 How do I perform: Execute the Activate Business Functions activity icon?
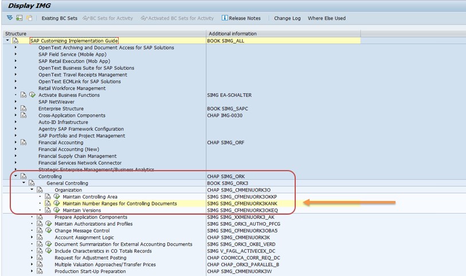click(32, 94)
